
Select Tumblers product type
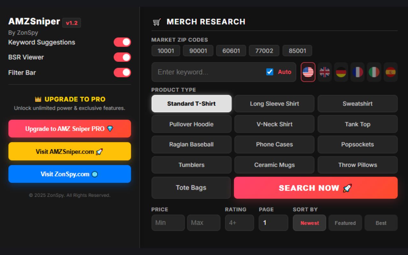pyautogui.click(x=192, y=165)
